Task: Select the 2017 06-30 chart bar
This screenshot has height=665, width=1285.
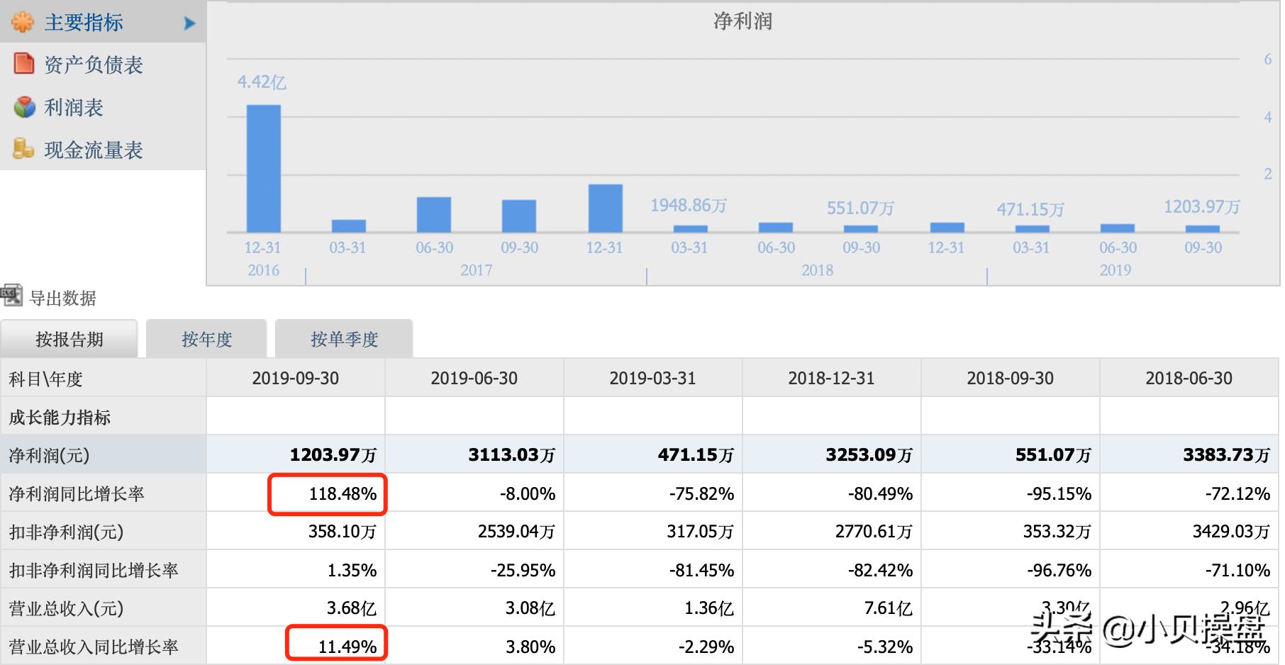Action: click(434, 215)
